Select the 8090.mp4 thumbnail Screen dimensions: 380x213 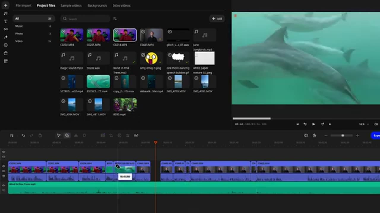click(125, 104)
